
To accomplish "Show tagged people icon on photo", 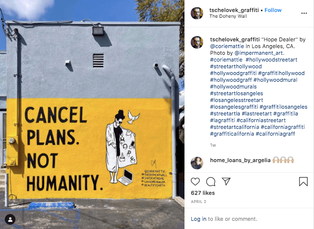I will click(x=10, y=219).
